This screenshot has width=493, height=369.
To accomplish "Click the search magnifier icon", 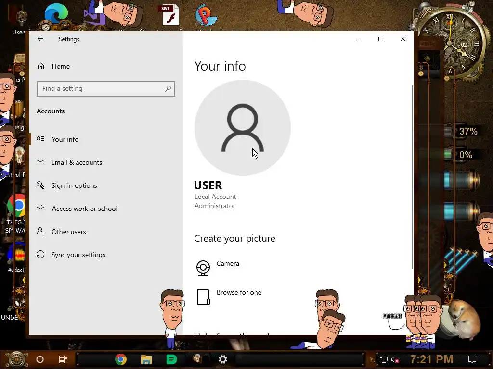I will [x=168, y=89].
